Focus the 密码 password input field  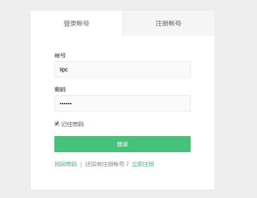tap(122, 103)
